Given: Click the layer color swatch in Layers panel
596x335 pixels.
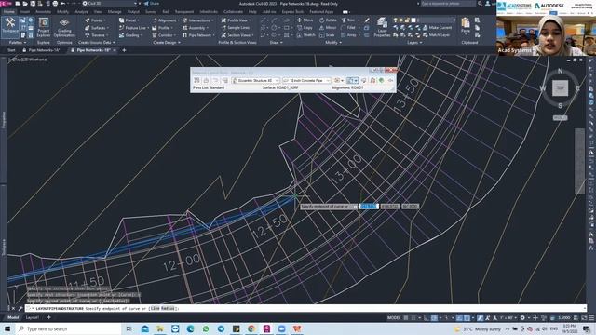Looking at the screenshot, I should click(413, 20).
